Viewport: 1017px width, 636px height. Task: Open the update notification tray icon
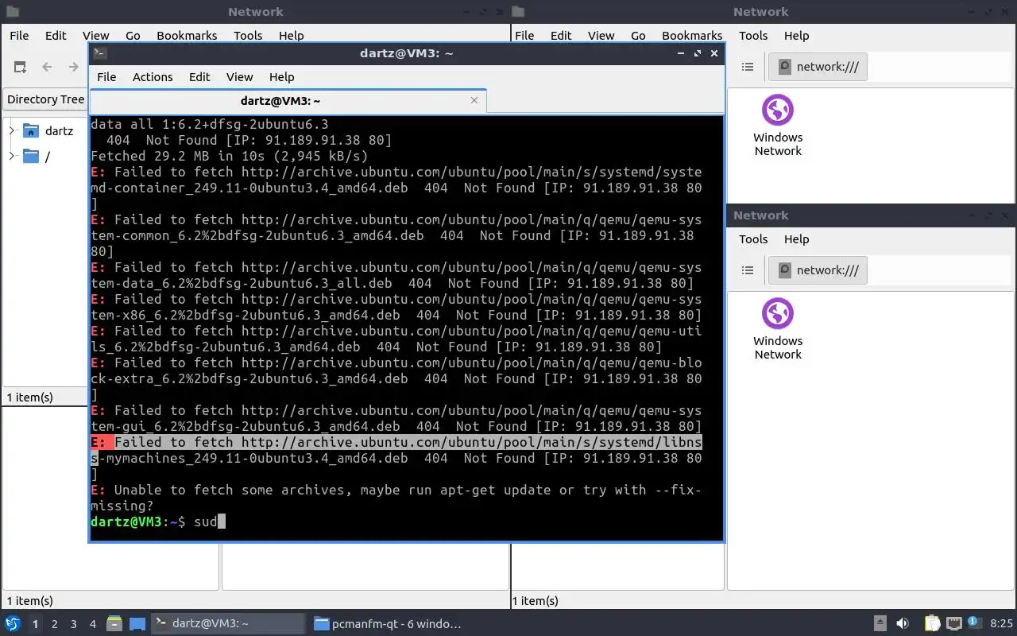pos(973,624)
